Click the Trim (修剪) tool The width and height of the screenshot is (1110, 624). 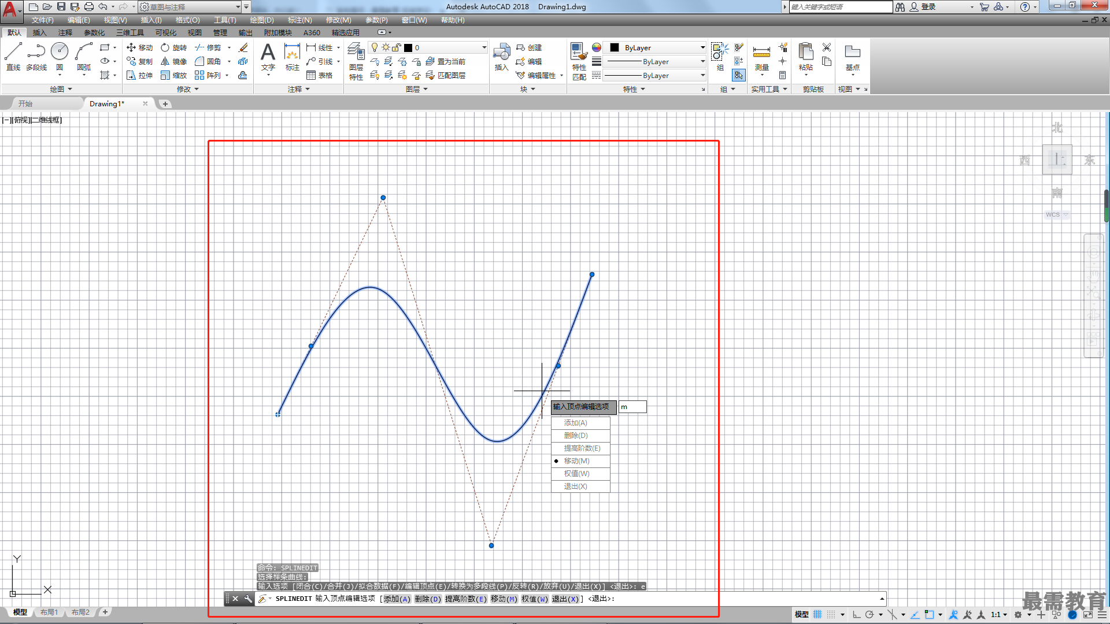[x=208, y=47]
